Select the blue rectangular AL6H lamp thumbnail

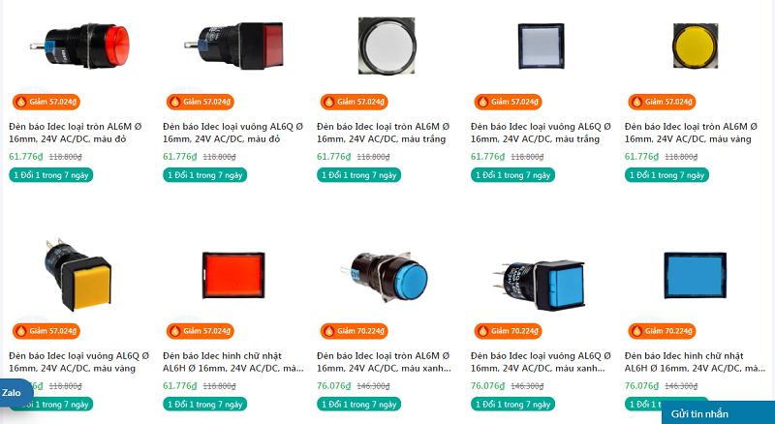point(695,275)
